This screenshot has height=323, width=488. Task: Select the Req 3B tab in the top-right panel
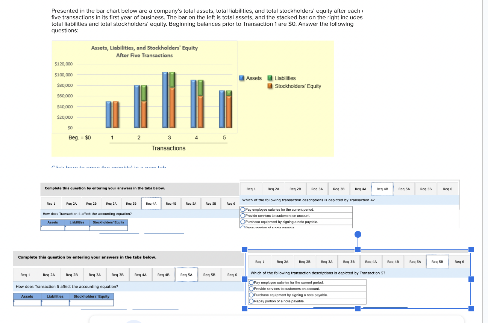click(x=338, y=189)
